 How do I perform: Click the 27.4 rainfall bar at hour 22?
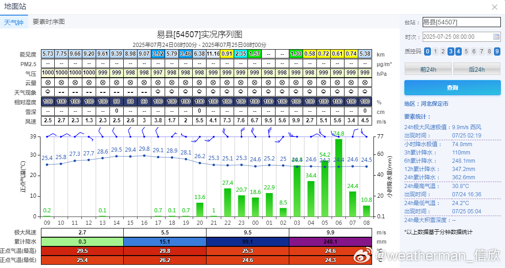(228, 202)
